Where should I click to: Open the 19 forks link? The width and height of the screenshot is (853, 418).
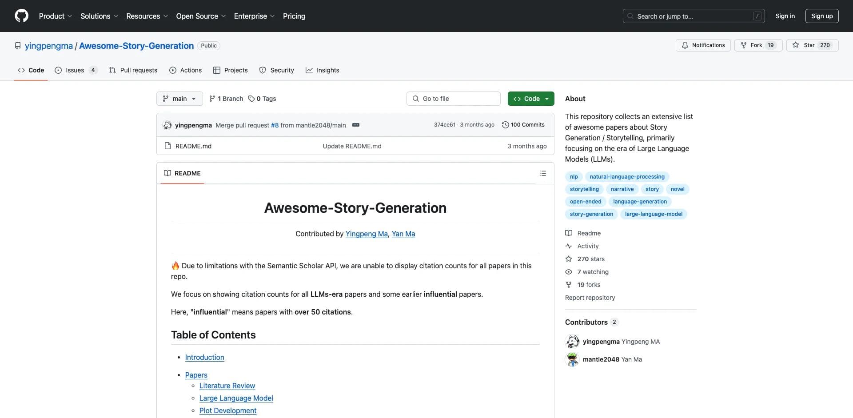click(583, 285)
